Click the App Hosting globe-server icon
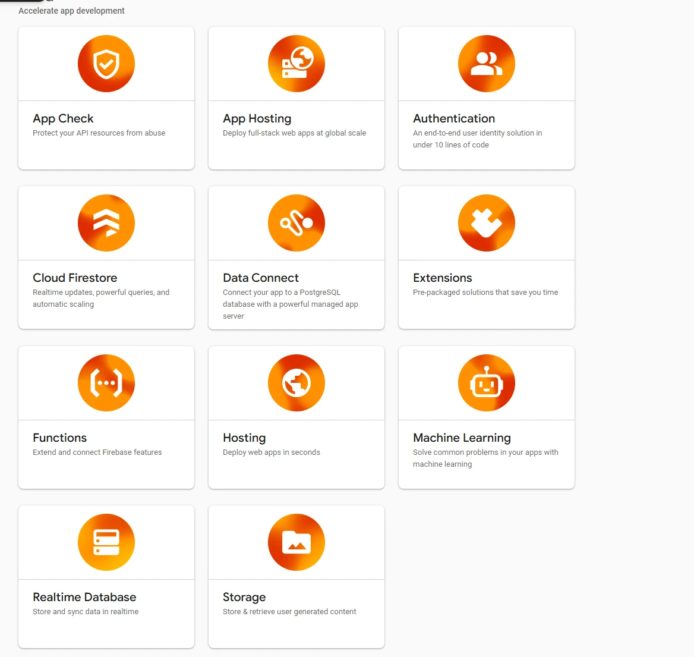Image resolution: width=694 pixels, height=657 pixels. click(296, 64)
